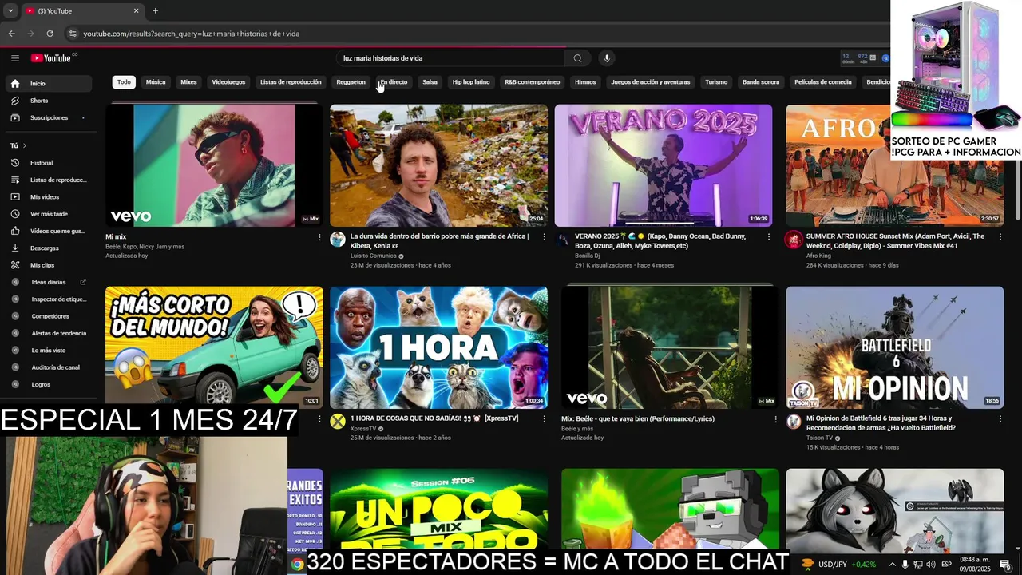The width and height of the screenshot is (1022, 575).
Task: Select the Hip hop latino filter chip
Action: click(x=471, y=82)
